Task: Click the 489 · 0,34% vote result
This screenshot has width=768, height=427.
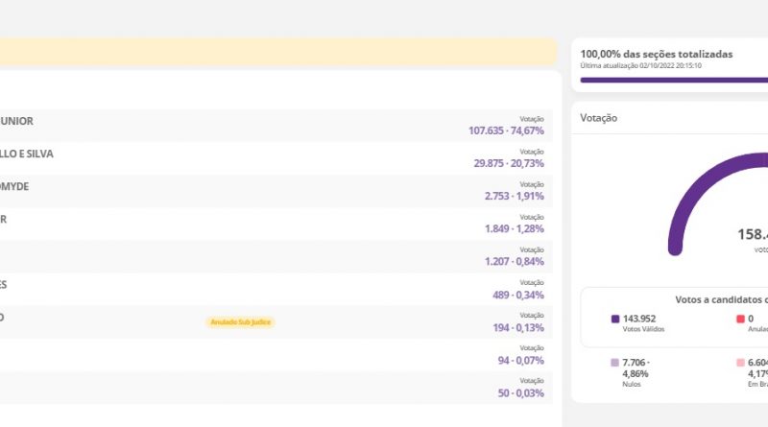Action: coord(518,295)
